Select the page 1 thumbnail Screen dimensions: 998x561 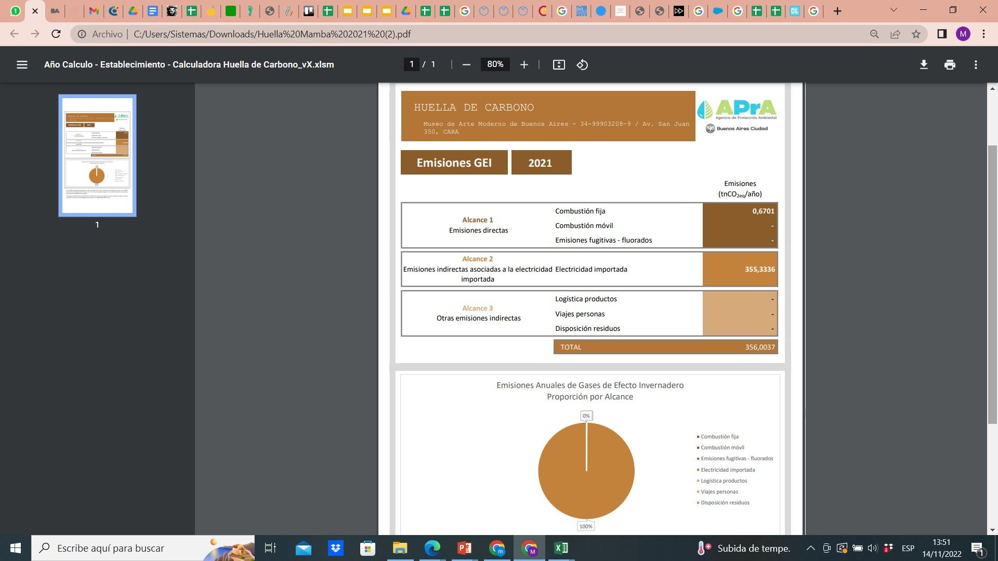pyautogui.click(x=97, y=155)
